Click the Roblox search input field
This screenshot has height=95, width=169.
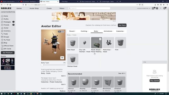point(89,8)
